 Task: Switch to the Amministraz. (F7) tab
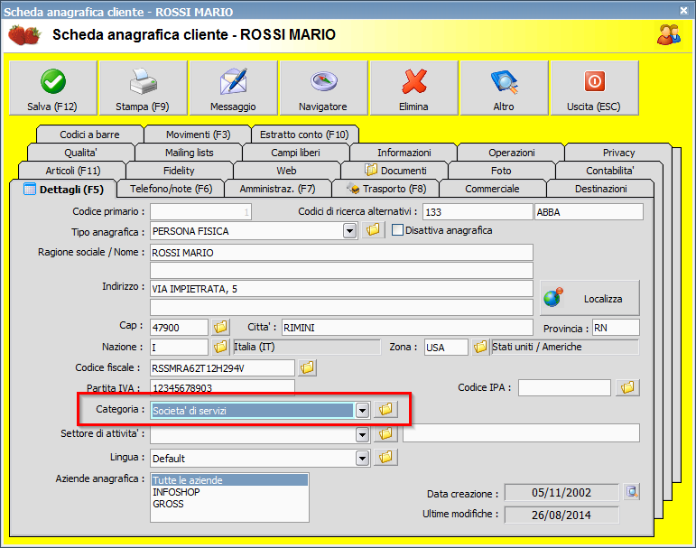(x=278, y=189)
